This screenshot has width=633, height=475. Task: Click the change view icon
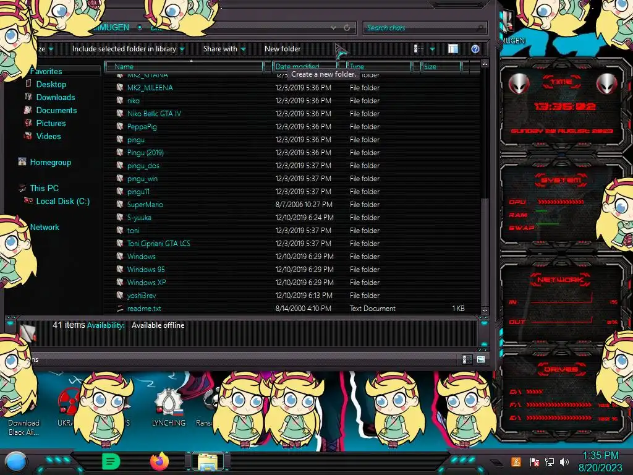pyautogui.click(x=418, y=49)
